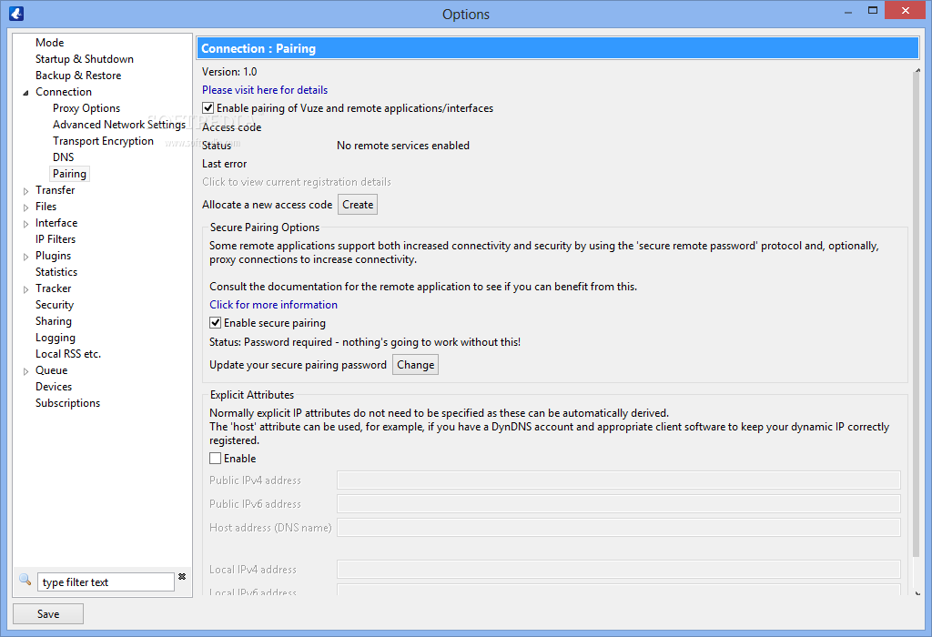Screen dimensions: 932x637
Task: Clear the filter text with the X icon
Action: 182,576
